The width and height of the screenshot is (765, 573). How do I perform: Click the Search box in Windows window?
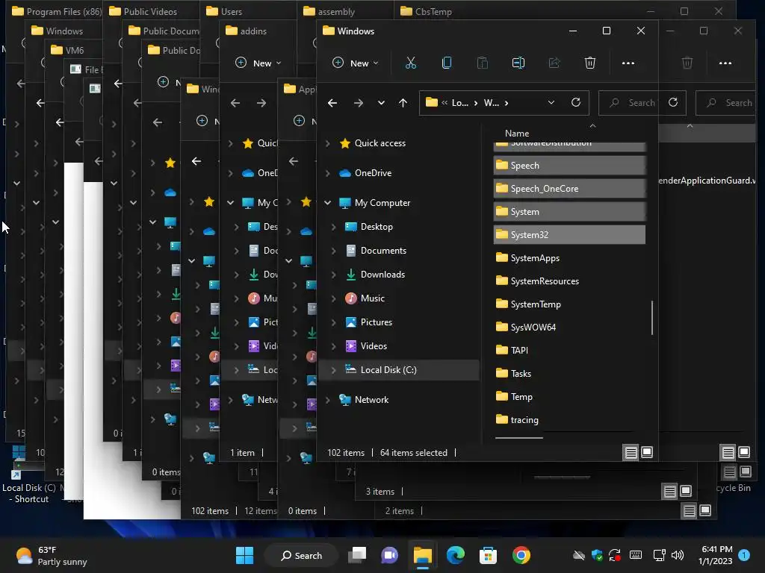coord(628,103)
